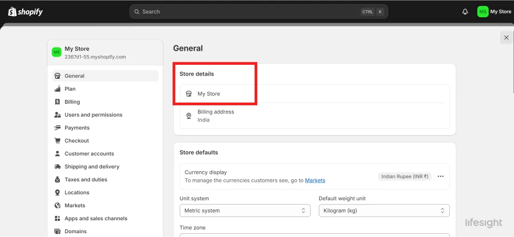This screenshot has height=237, width=514.
Task: Click the store icon beside My Store row
Action: 188,94
